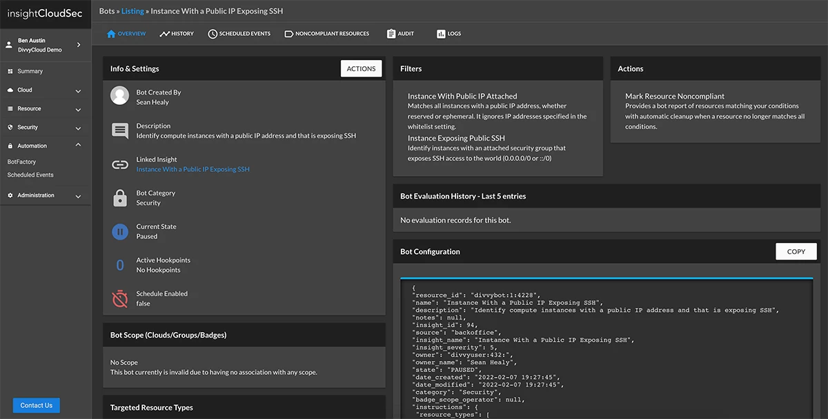Screen dimensions: 828x419
Task: Expand the Administration menu chevron
Action: point(78,196)
